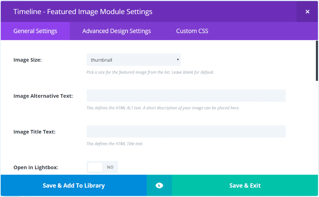Toggle the Open in Lightbox switch handle
319x197 pixels.
click(95, 167)
